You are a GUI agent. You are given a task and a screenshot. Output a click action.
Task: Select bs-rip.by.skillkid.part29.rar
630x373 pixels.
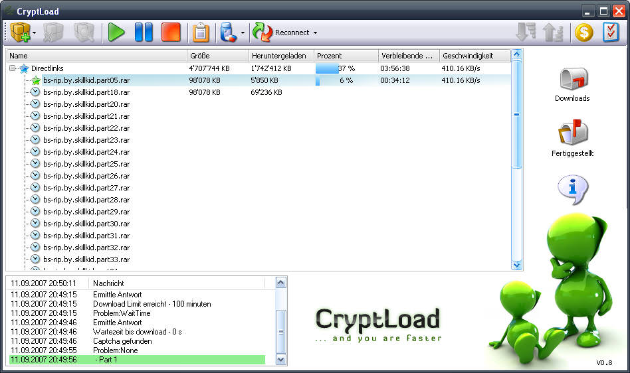(x=86, y=211)
